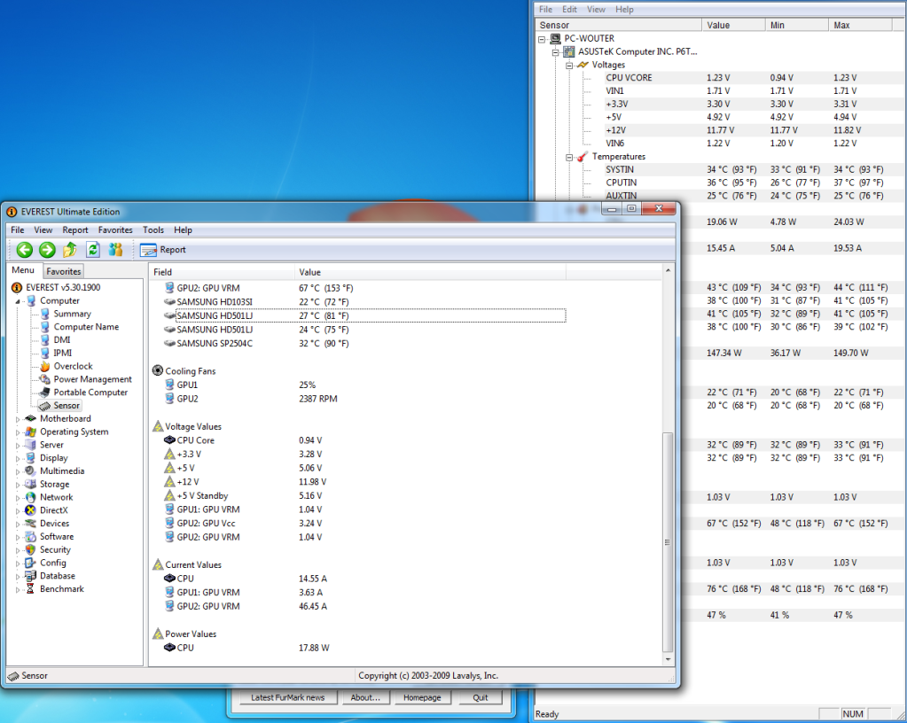Click the Refresh toolbar icon
The width and height of the screenshot is (907, 723).
pyautogui.click(x=92, y=250)
